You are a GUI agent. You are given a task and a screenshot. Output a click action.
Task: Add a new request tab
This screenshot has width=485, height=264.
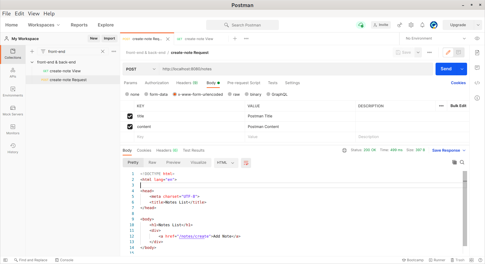[235, 39]
